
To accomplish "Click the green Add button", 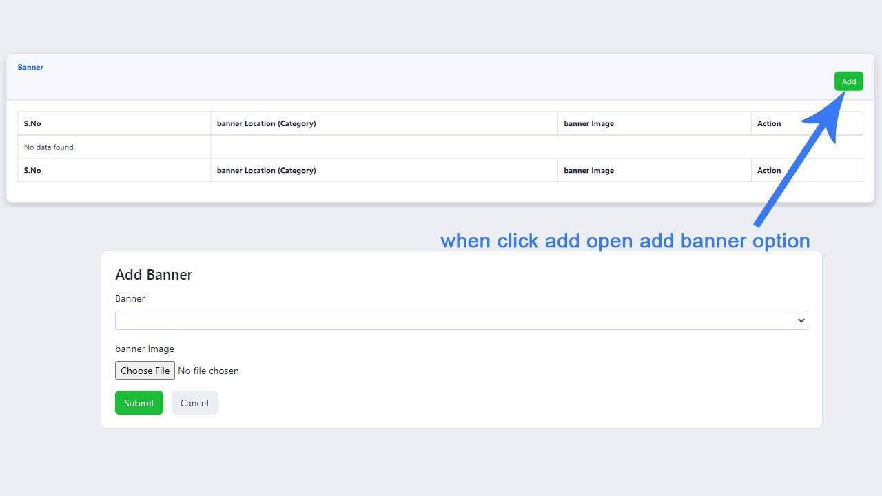I will [x=848, y=81].
